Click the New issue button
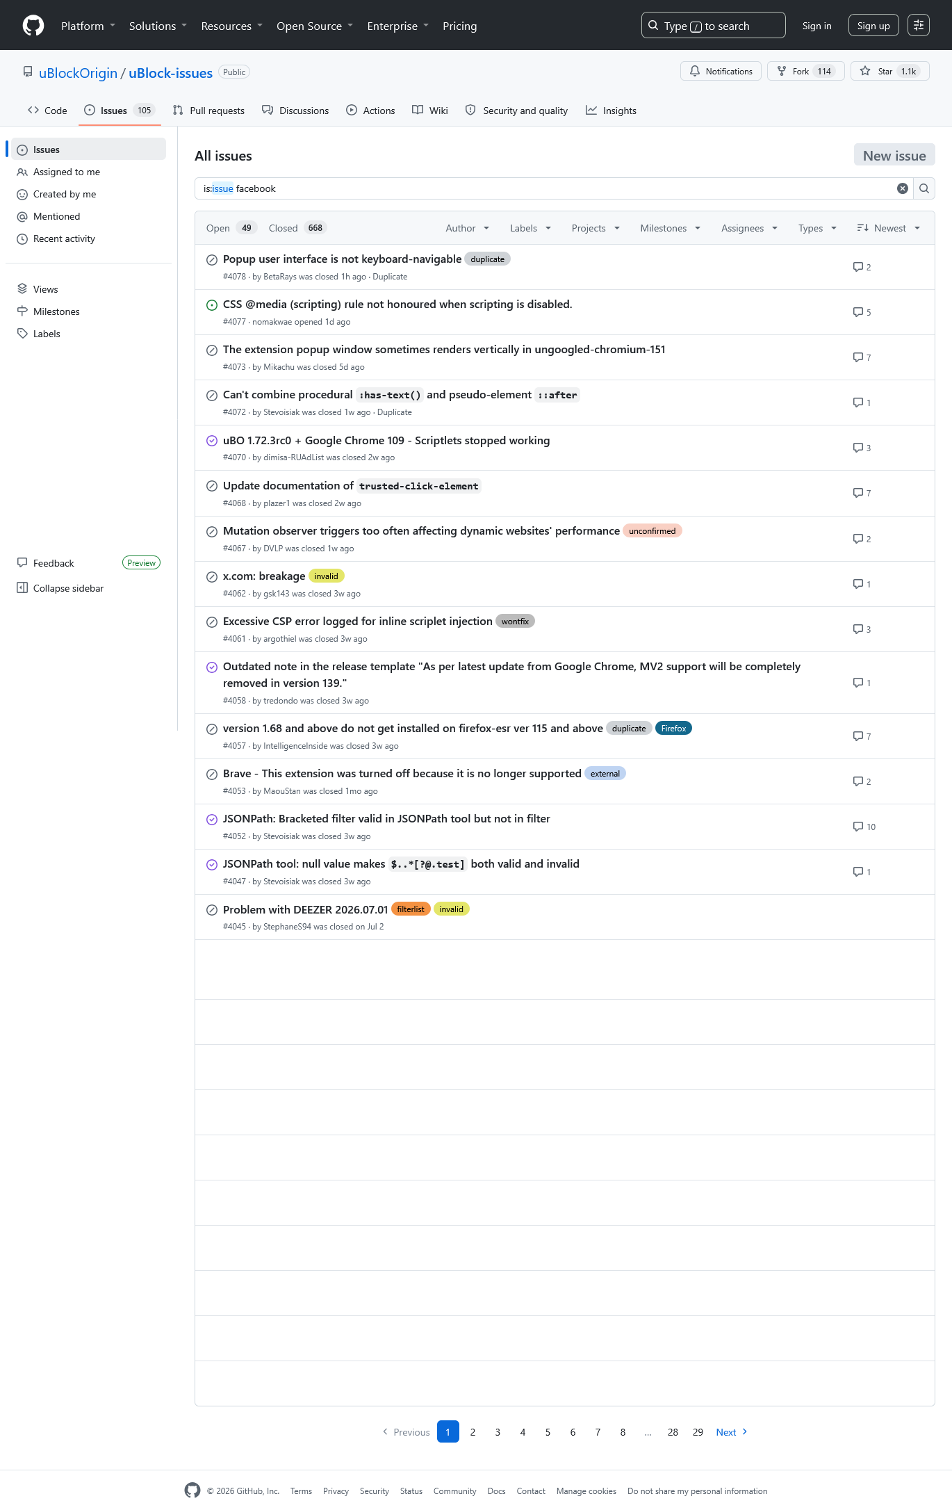The height and width of the screenshot is (1510, 952). click(894, 155)
